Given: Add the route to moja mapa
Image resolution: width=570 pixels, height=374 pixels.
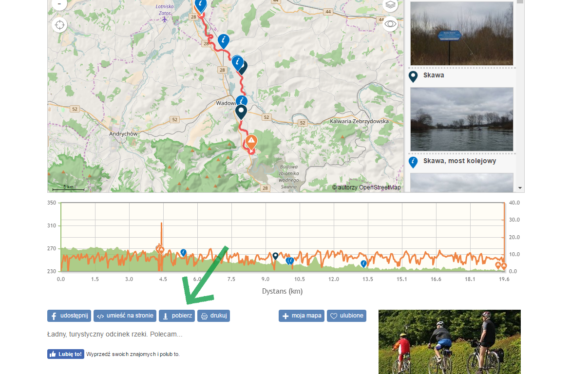Looking at the screenshot, I should [x=302, y=316].
